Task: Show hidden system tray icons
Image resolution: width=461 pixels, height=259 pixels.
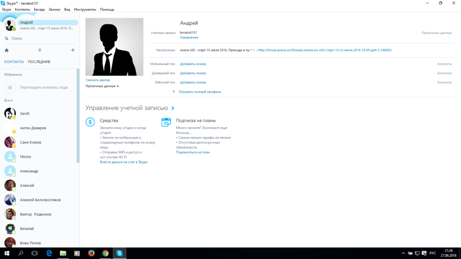Action: pyautogui.click(x=403, y=253)
